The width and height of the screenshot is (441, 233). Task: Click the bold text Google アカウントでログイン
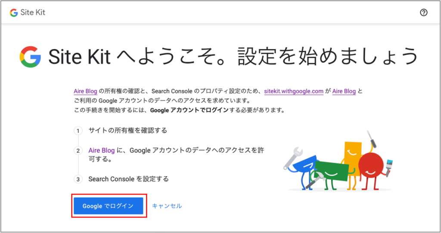pos(189,110)
